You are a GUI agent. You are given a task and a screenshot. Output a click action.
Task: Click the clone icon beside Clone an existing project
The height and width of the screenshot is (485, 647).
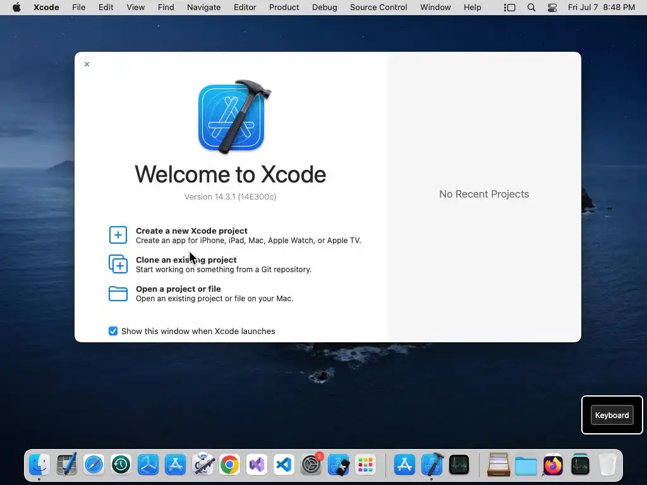(x=118, y=264)
